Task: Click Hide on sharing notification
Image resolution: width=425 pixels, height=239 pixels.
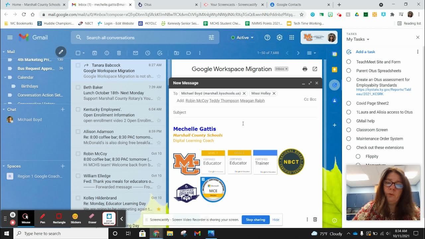Action: coord(276,219)
